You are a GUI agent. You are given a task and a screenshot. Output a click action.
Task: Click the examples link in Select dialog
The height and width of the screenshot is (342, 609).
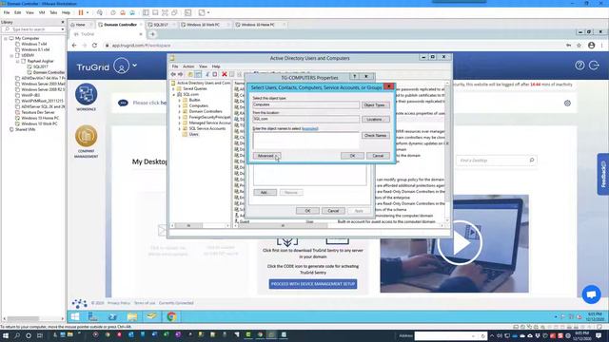click(310, 128)
